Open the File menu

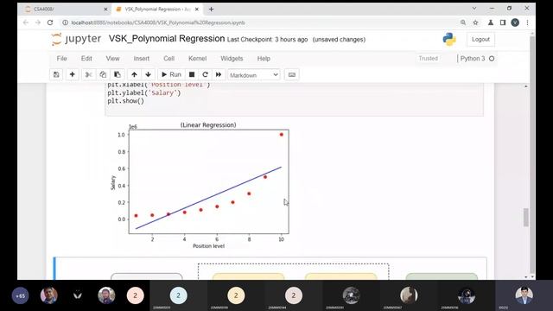point(61,59)
